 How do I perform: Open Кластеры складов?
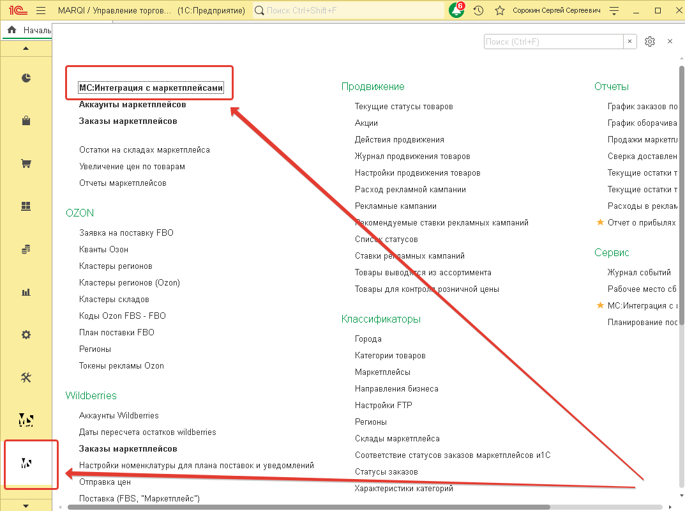click(x=114, y=300)
